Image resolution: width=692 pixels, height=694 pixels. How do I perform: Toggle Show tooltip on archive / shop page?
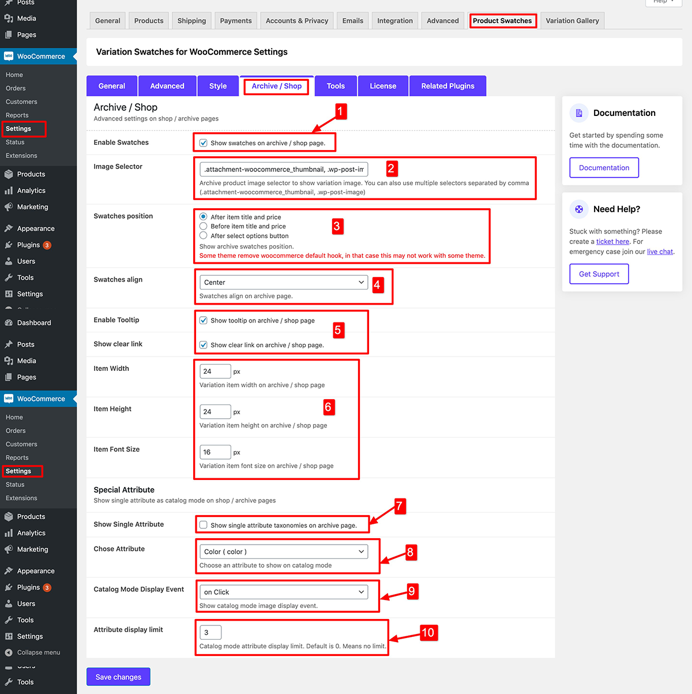point(204,320)
